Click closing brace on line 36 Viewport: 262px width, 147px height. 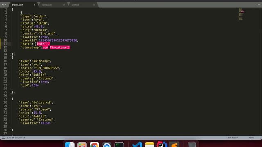12,130
